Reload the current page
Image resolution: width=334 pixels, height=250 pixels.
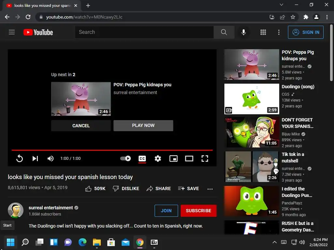[28, 17]
